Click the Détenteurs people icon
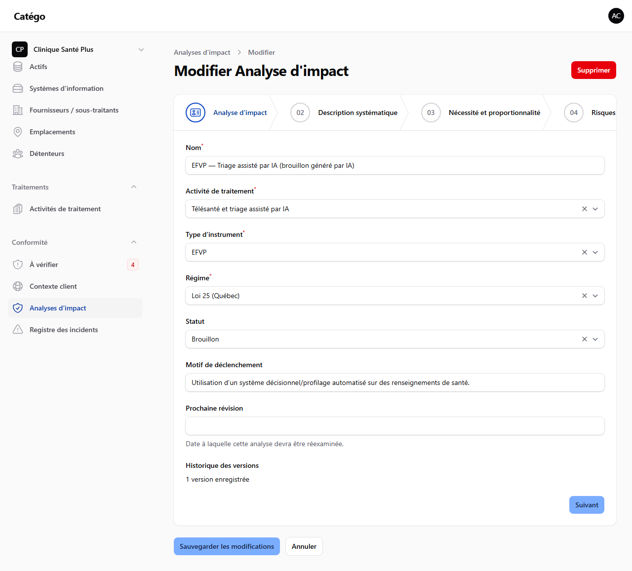 coord(18,153)
